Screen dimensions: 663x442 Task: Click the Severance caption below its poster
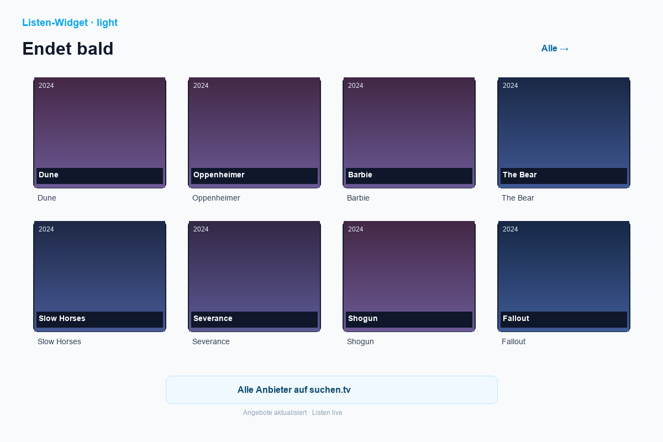(211, 341)
